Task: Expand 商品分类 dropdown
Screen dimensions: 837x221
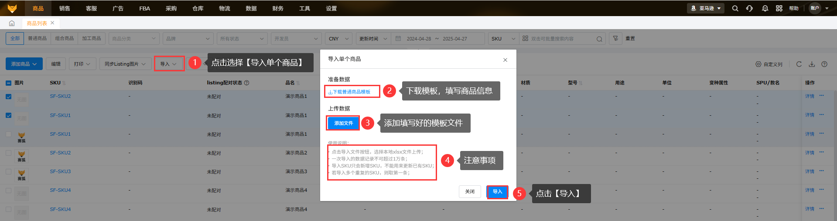Action: point(133,38)
